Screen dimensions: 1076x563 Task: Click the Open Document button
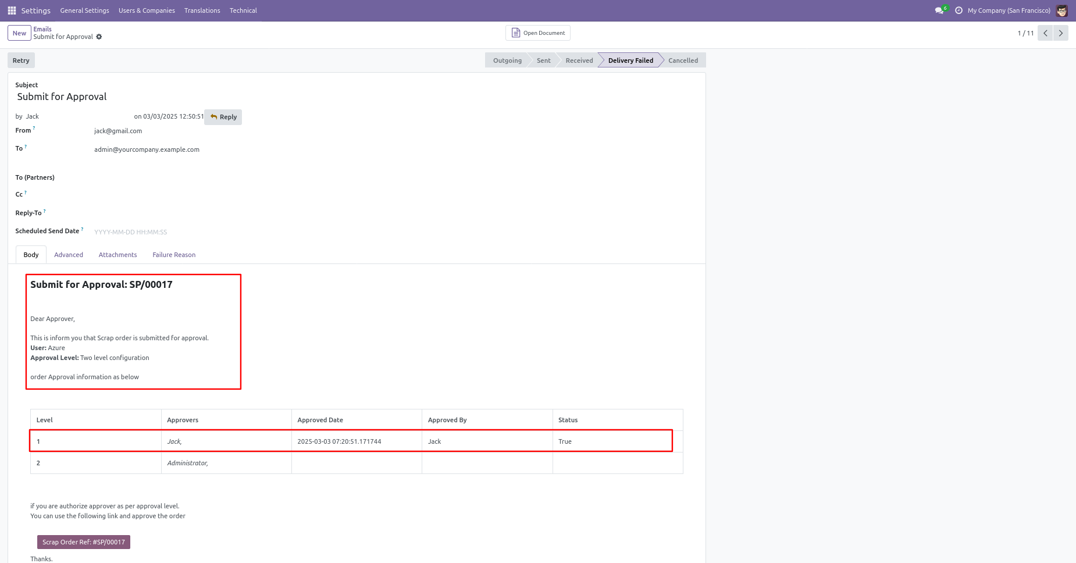pos(537,33)
